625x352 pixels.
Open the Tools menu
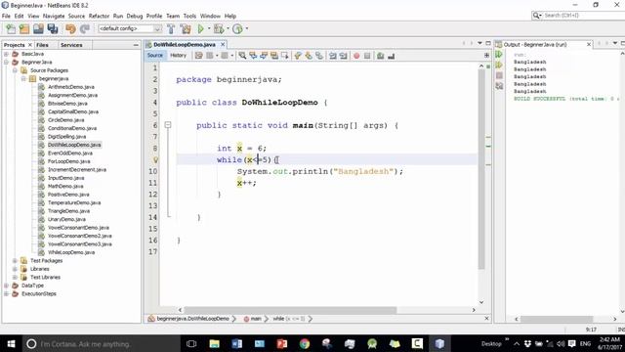point(189,16)
